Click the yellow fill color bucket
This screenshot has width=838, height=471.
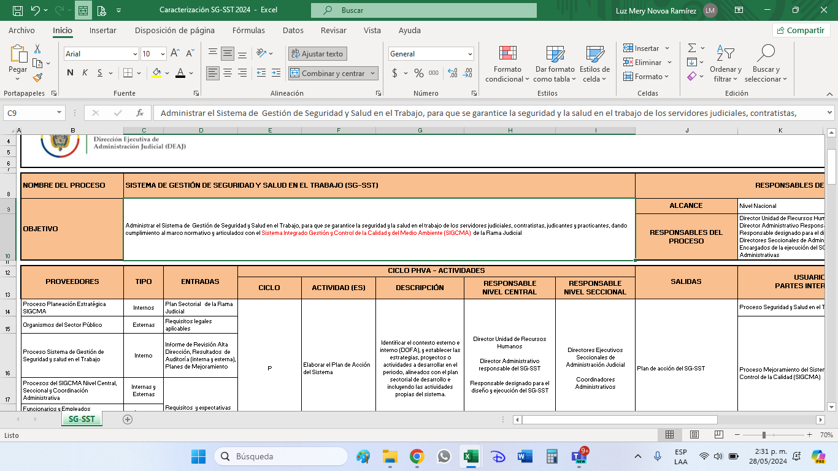coord(156,73)
